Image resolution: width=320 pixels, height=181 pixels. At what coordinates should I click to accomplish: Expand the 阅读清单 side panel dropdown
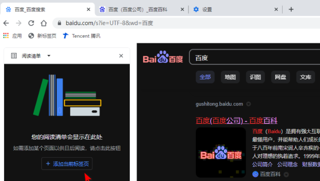pos(49,56)
